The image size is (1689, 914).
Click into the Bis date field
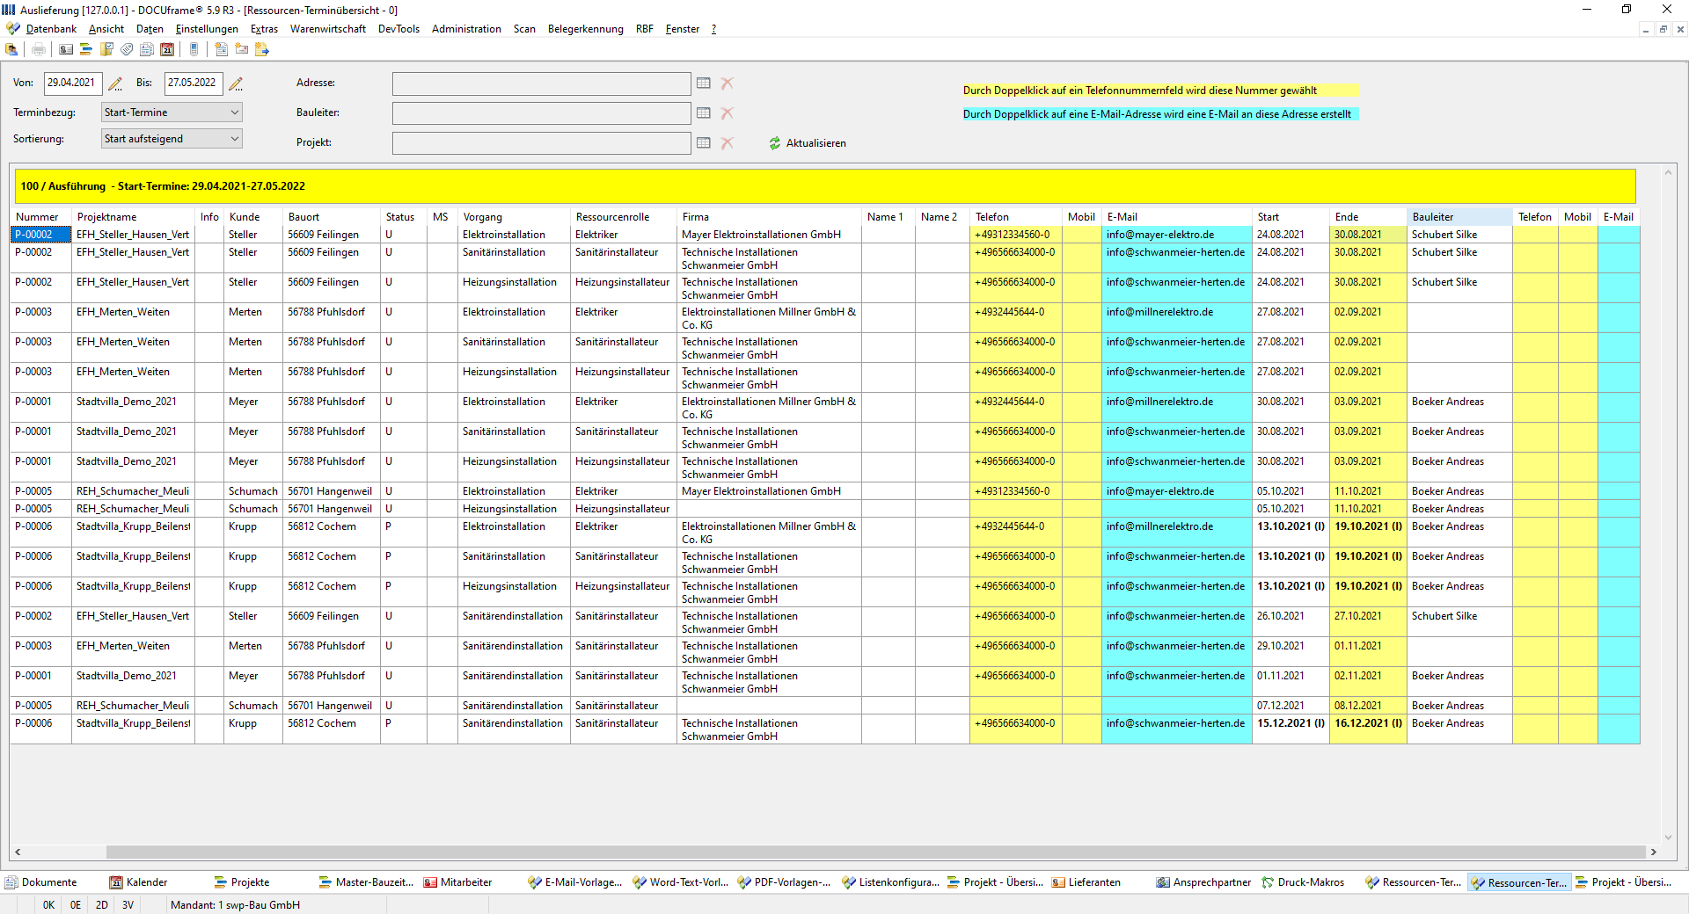pyautogui.click(x=194, y=83)
